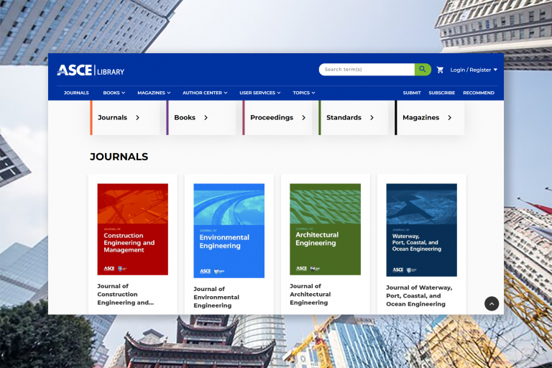Open the shopping cart icon
This screenshot has width=552, height=368.
440,70
